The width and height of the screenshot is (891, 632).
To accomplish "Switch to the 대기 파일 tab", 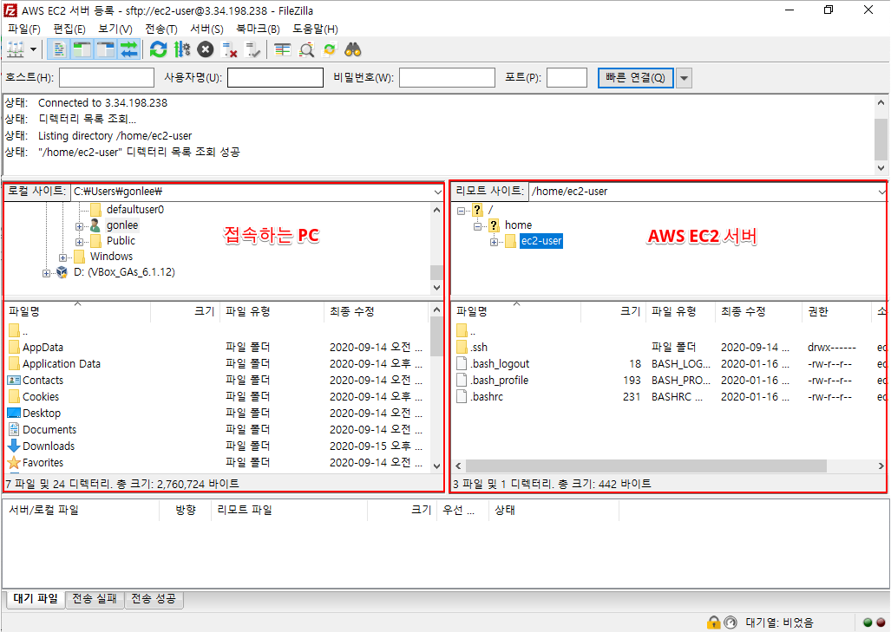I will [36, 598].
